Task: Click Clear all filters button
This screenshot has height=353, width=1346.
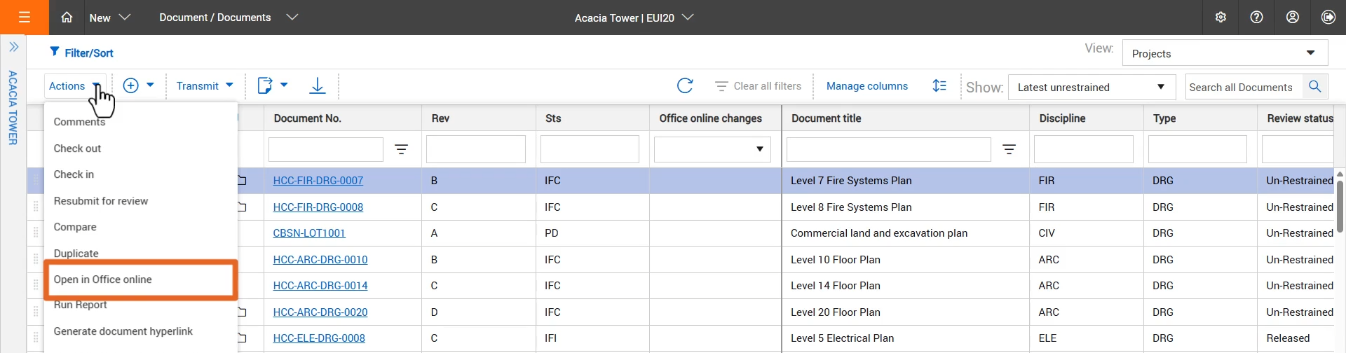Action: coord(758,85)
